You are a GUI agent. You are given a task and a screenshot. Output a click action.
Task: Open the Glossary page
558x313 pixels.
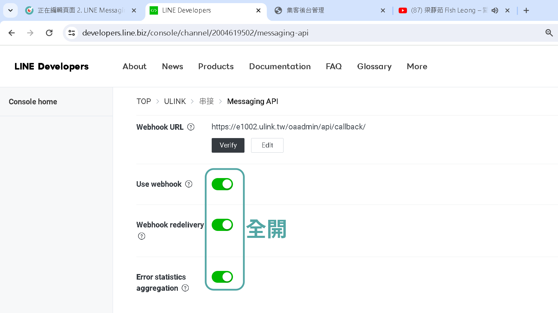coord(374,66)
